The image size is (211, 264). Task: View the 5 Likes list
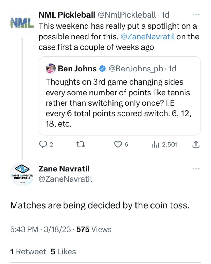pyautogui.click(x=63, y=252)
